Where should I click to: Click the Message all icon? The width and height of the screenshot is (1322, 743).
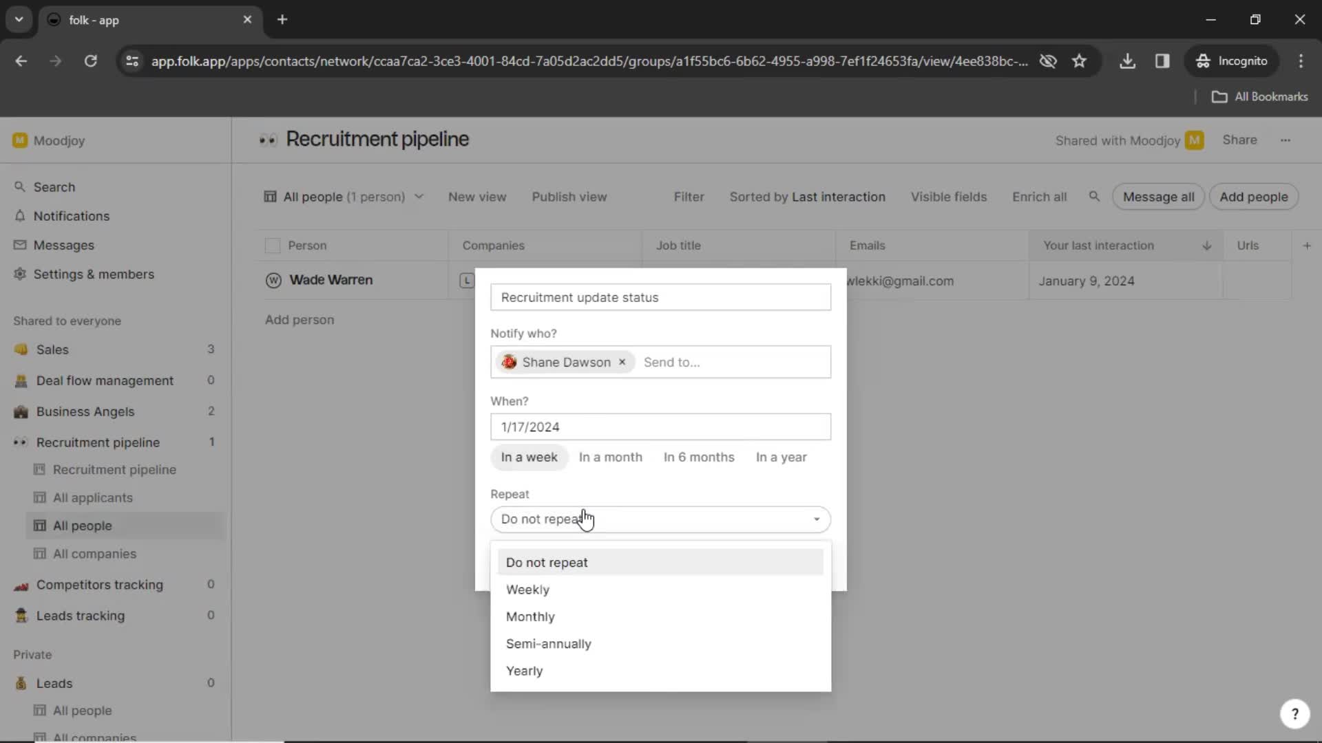click(1159, 197)
